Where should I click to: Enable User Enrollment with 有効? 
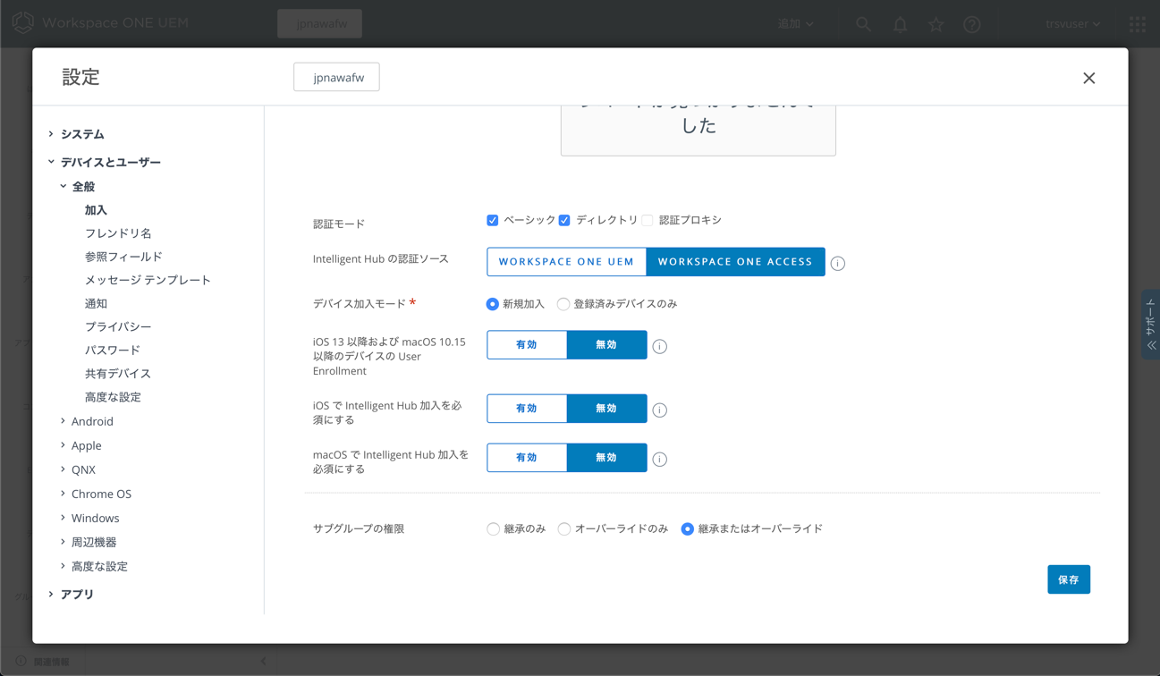click(x=527, y=345)
